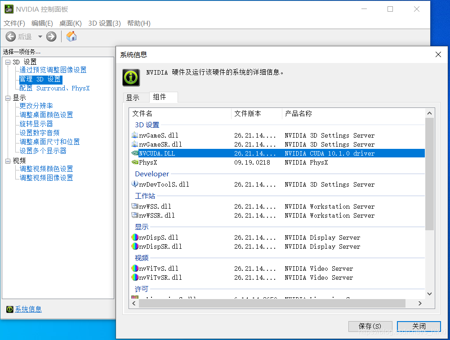Open 调整视频图像设置 task

[46, 178]
